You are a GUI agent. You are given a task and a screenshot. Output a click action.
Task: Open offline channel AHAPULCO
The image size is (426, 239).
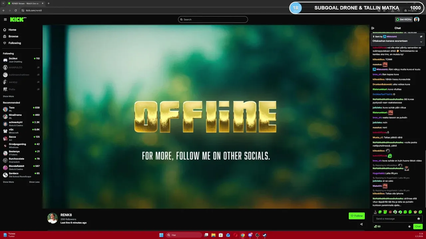pos(21,67)
